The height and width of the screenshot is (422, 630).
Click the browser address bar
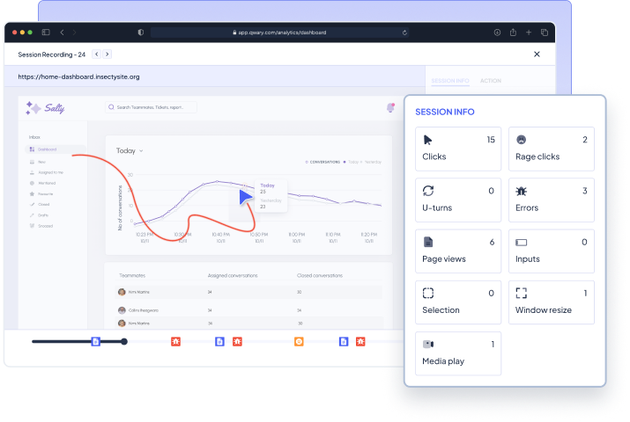[279, 33]
